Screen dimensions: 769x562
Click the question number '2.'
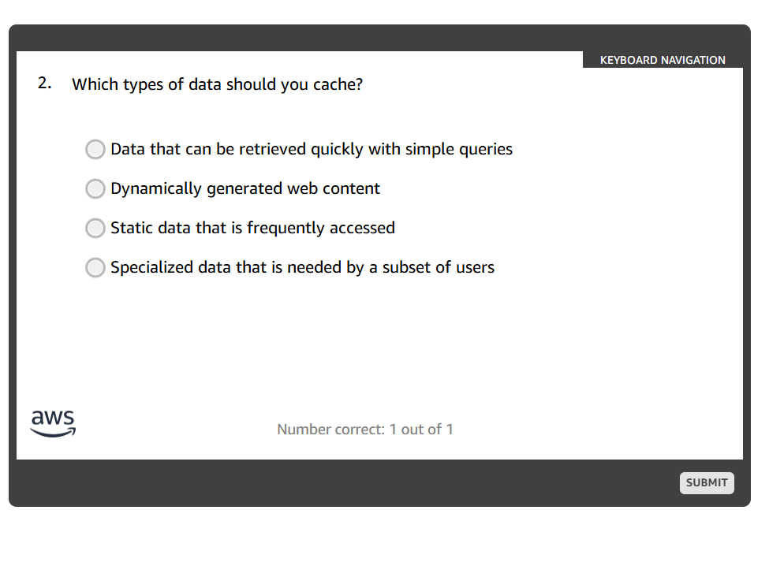click(x=43, y=83)
